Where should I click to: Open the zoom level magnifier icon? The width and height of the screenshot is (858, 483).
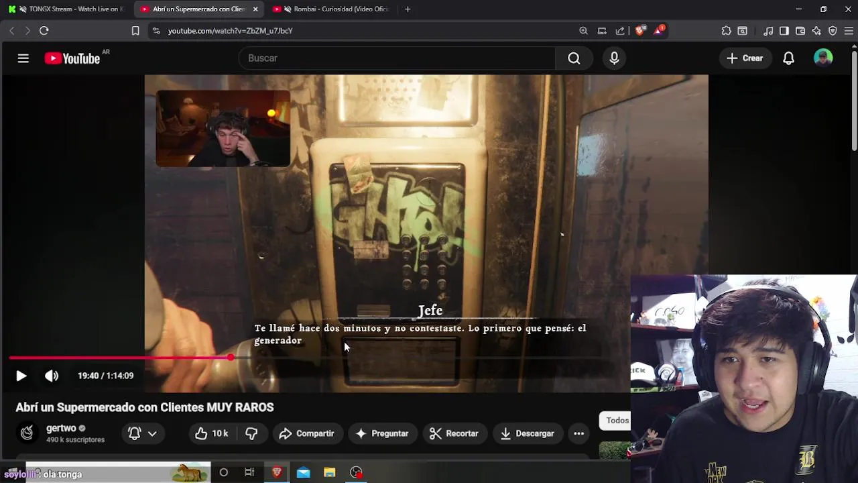(583, 31)
